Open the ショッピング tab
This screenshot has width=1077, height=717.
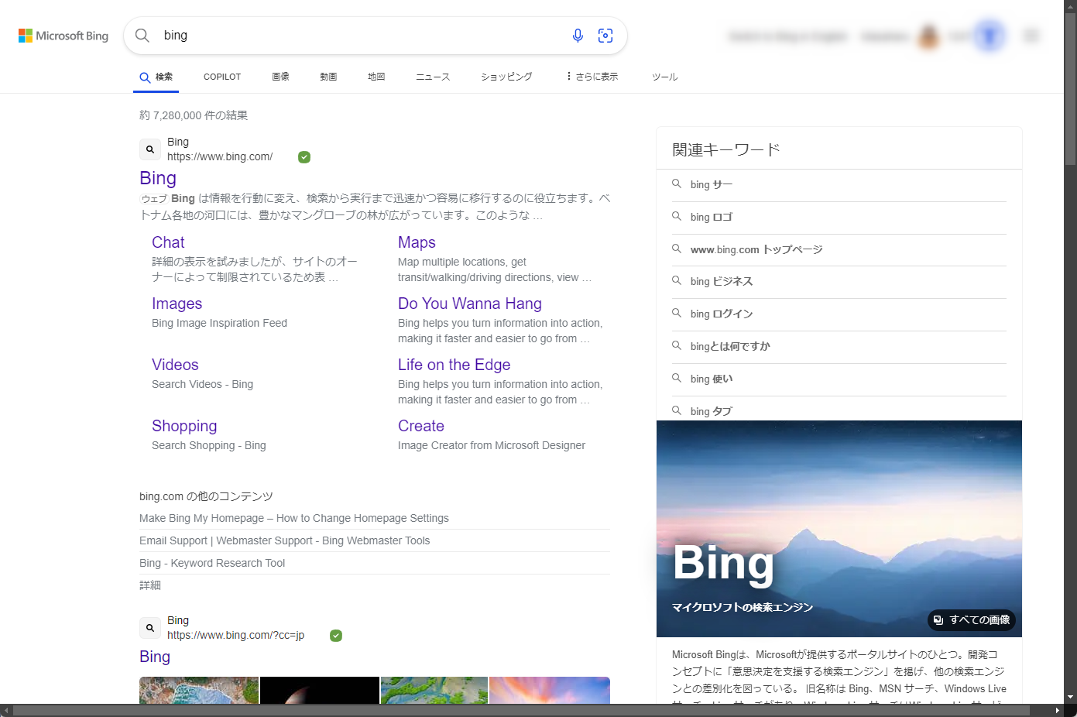(x=506, y=77)
